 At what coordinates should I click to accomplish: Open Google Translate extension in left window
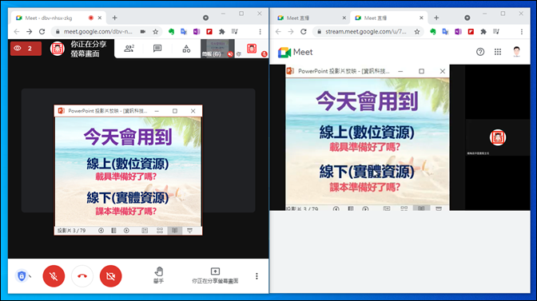[x=184, y=31]
